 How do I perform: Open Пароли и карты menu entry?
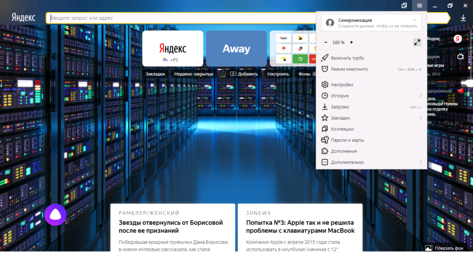[x=371, y=140]
